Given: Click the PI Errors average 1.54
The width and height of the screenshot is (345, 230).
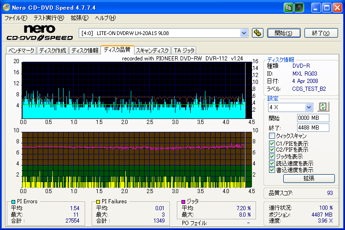Looking at the screenshot, I should tap(75, 208).
